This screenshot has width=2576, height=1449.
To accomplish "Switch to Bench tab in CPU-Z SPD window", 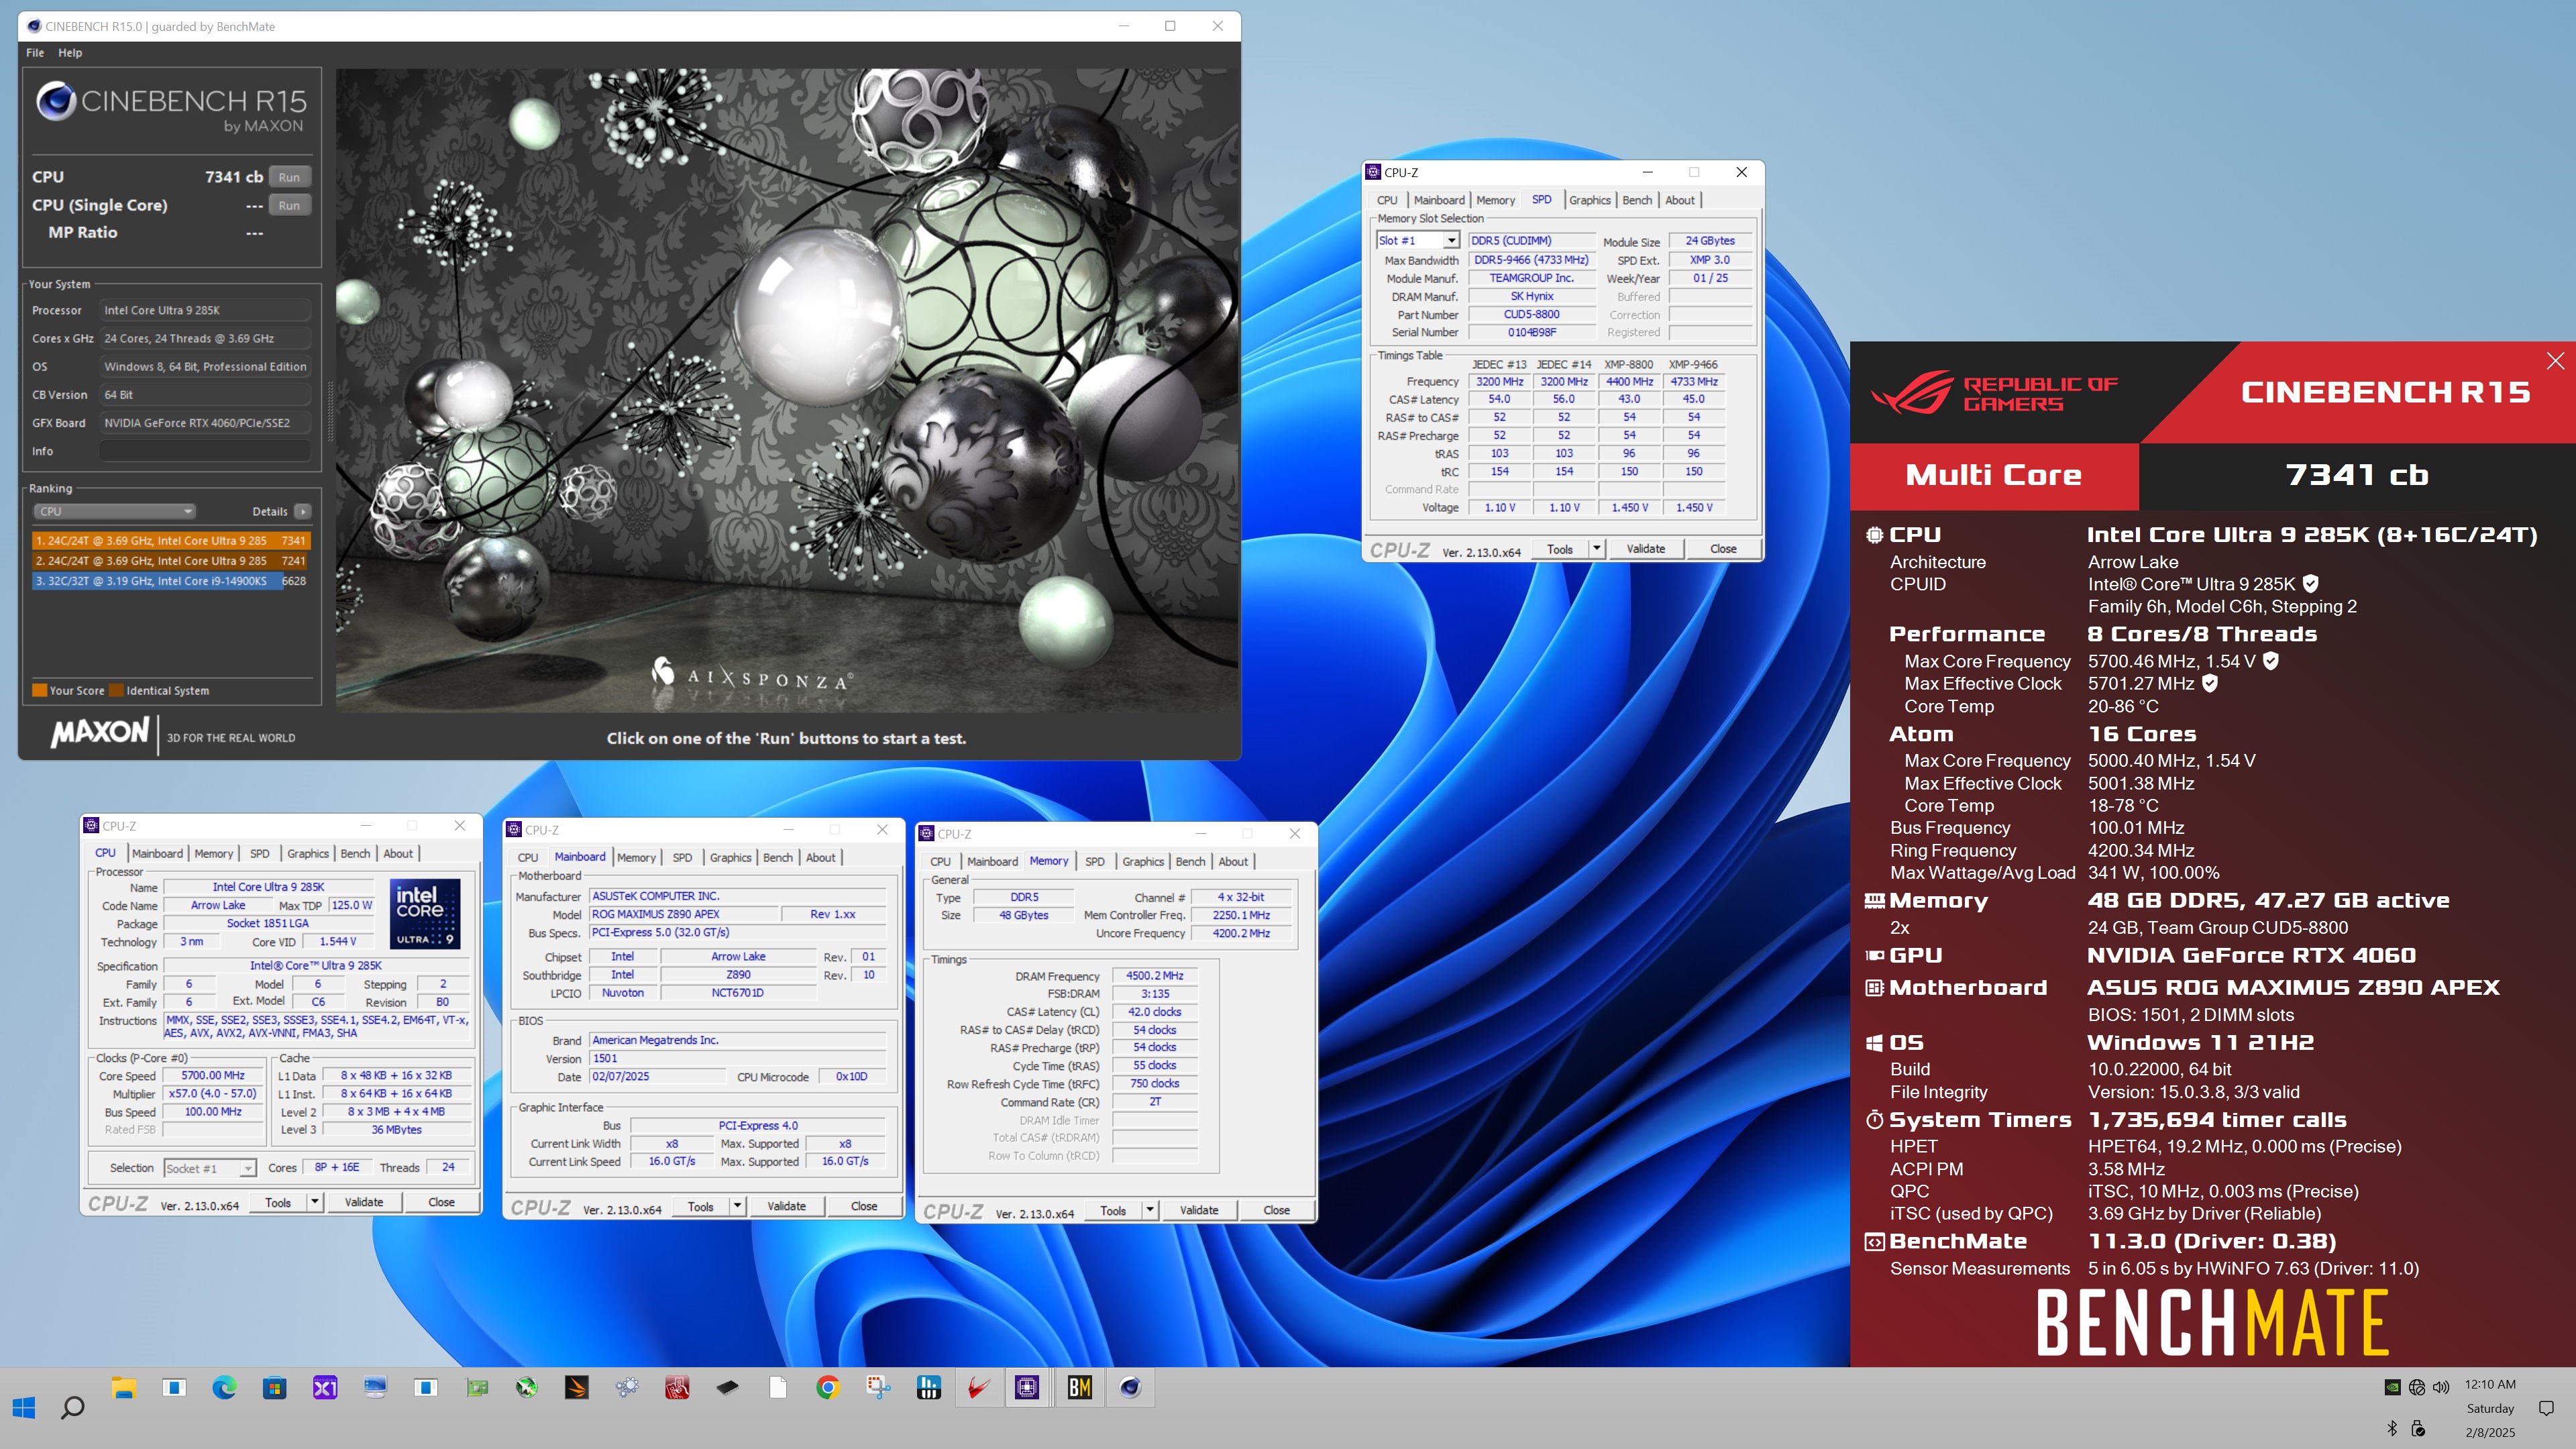I will (1636, 200).
